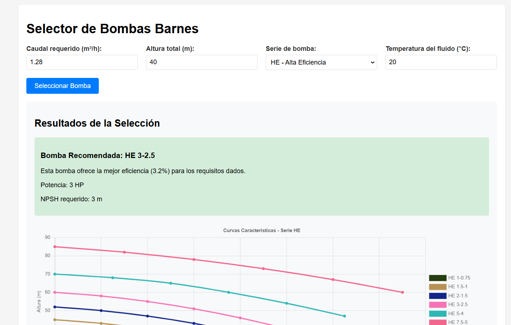
Task: Open the Serie de bomba dropdown
Action: pos(321,62)
